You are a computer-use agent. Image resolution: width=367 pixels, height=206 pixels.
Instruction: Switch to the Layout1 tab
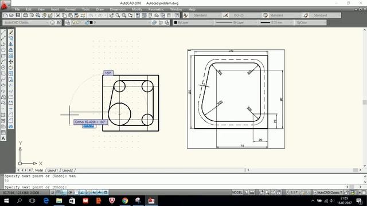pyautogui.click(x=52, y=171)
